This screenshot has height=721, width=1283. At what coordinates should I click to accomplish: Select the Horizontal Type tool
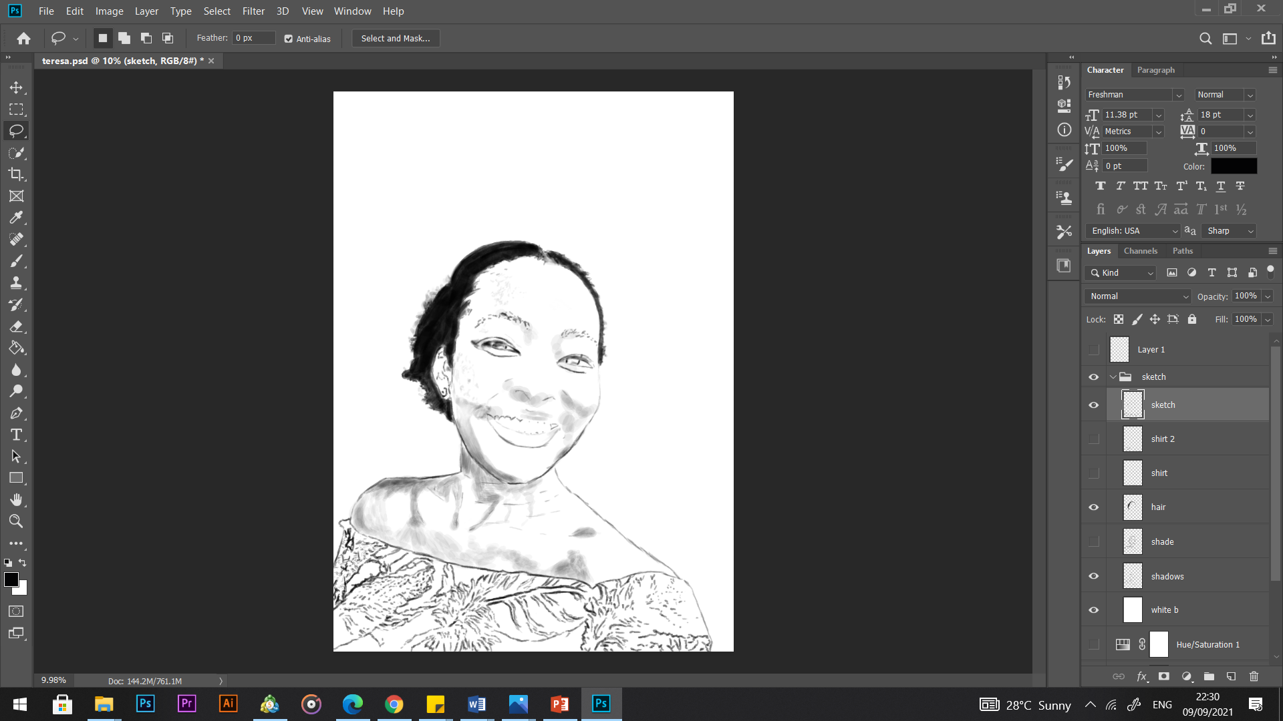coord(17,435)
